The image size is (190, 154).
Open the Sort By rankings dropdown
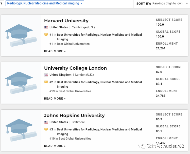click(x=167, y=3)
